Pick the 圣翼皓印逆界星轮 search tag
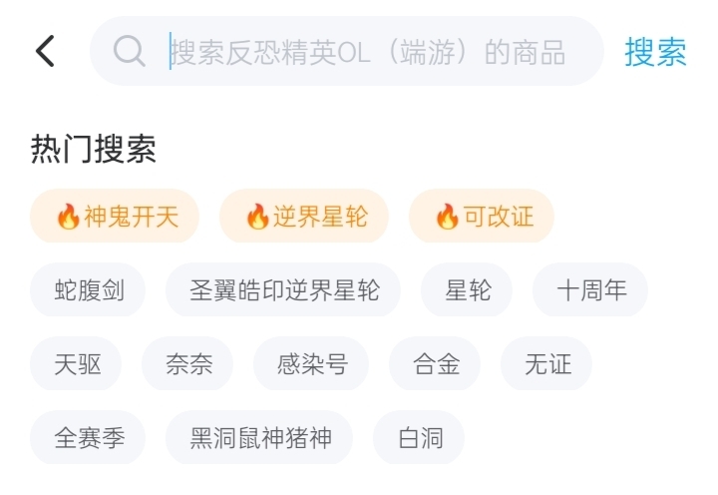 284,290
